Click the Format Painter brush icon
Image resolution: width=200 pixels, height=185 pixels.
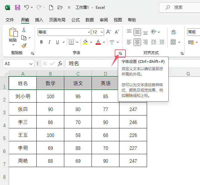tap(24, 46)
